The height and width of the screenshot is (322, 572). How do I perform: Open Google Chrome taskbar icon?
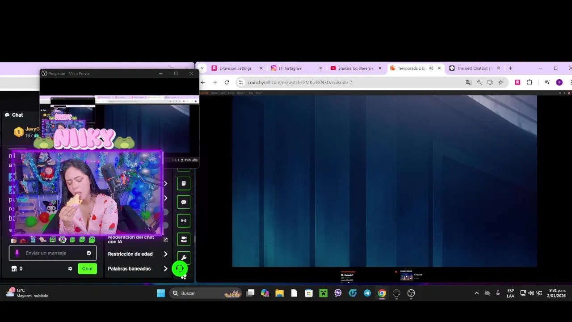tap(382, 293)
